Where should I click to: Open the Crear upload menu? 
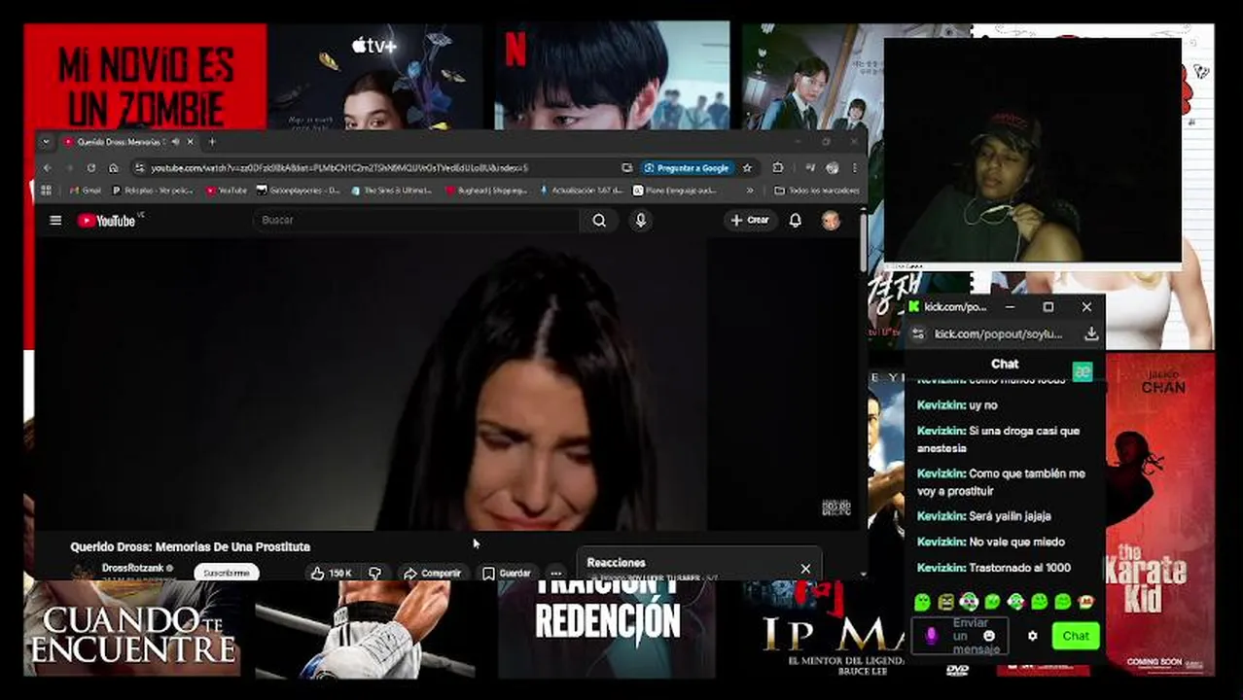(x=750, y=221)
